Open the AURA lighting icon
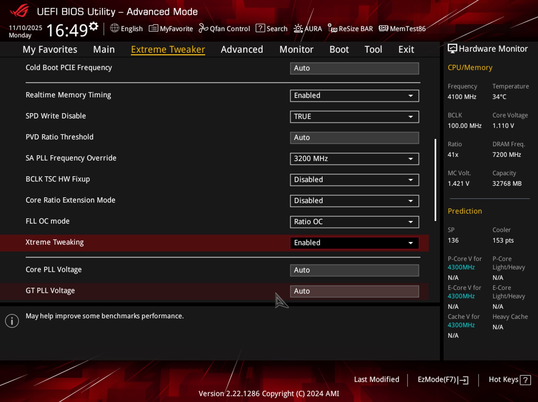The height and width of the screenshot is (402, 538). point(298,29)
